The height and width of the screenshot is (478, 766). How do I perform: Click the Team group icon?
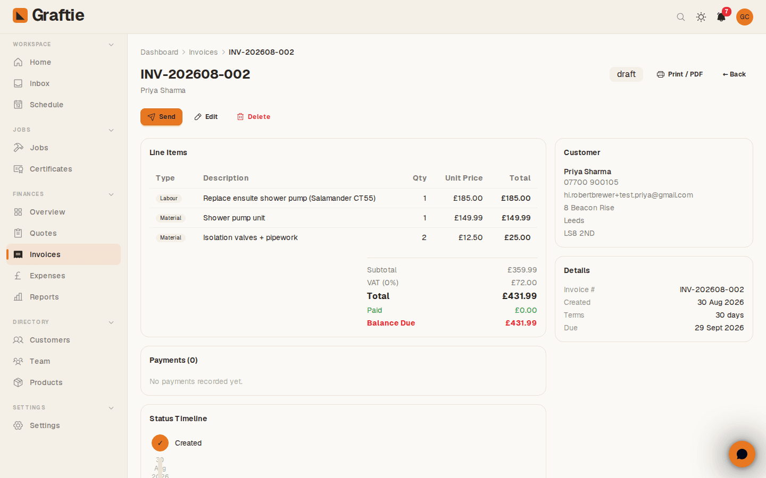click(x=18, y=361)
